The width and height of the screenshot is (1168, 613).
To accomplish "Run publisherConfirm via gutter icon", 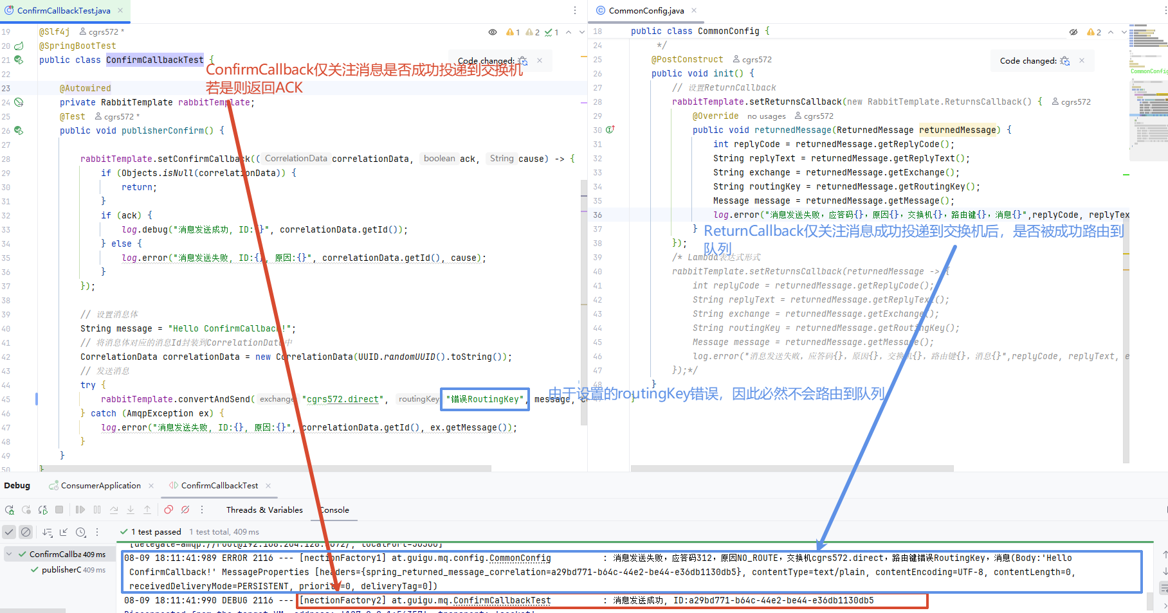I will pyautogui.click(x=19, y=130).
